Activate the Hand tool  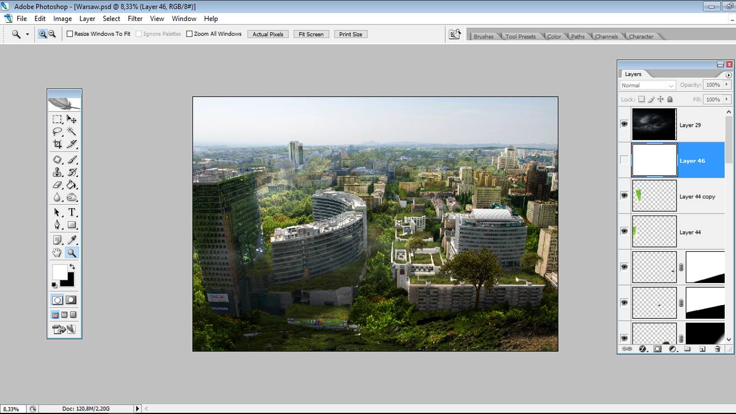57,253
